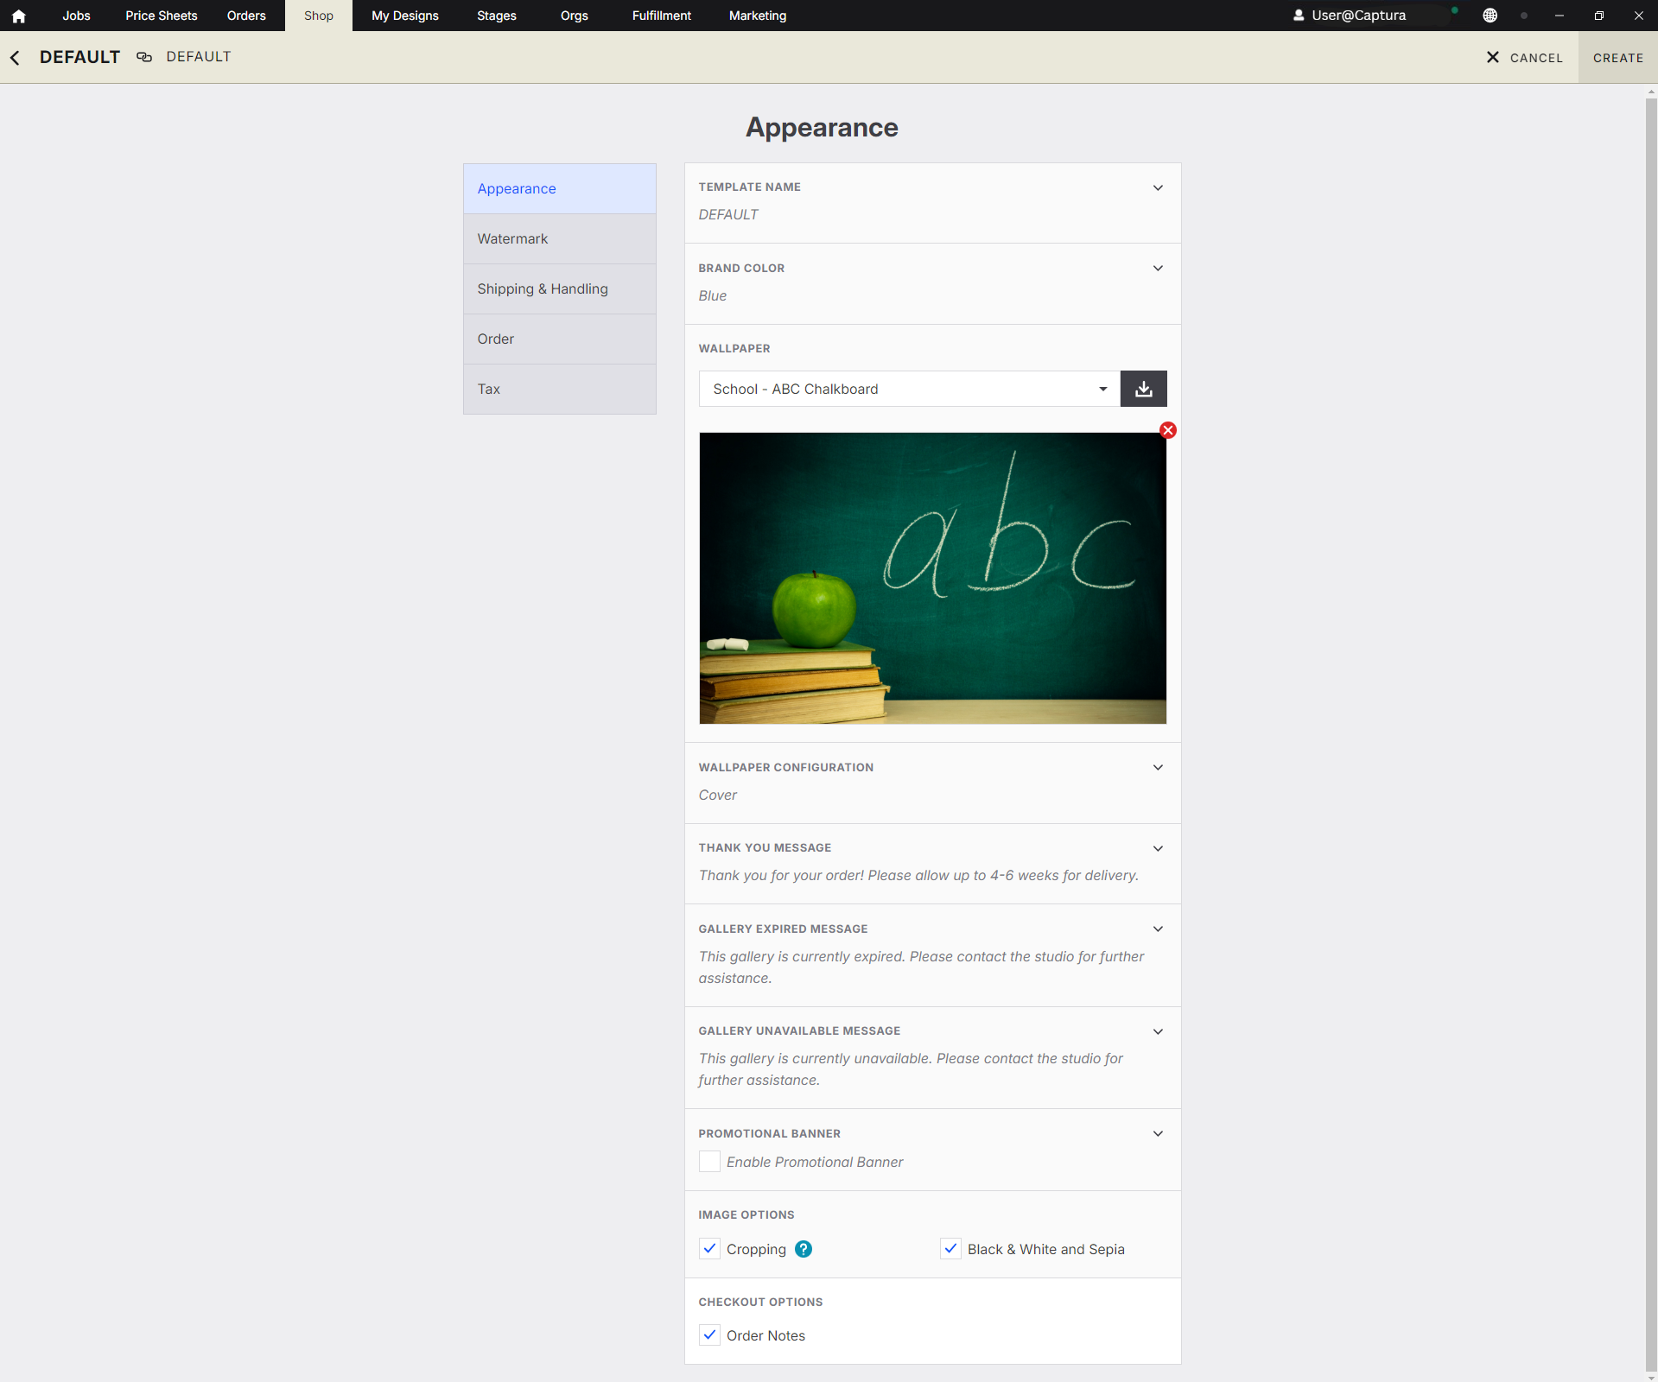The image size is (1658, 1382).
Task: Expand Gallery Unavailable Message chevron
Action: click(1158, 1031)
